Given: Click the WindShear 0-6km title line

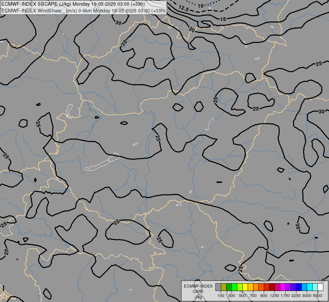Looking at the screenshot, I should click(83, 11).
